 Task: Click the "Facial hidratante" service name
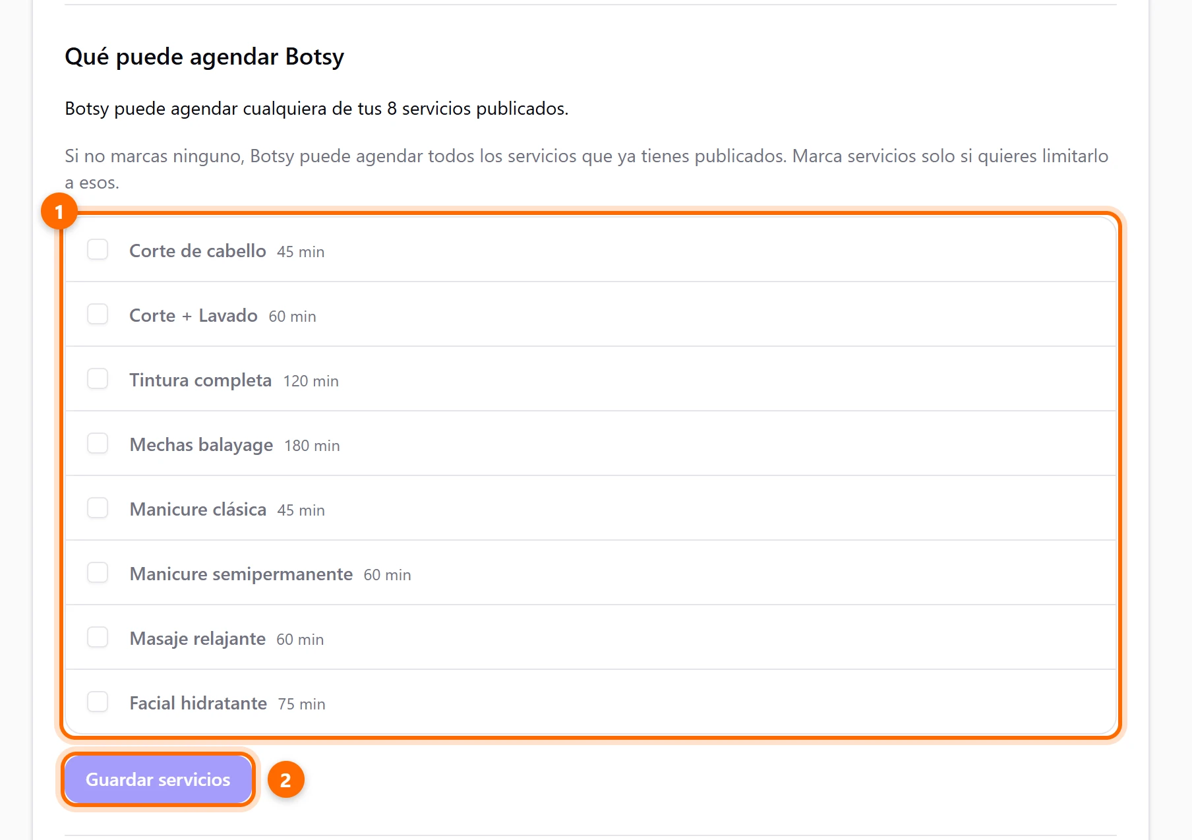[x=198, y=703]
